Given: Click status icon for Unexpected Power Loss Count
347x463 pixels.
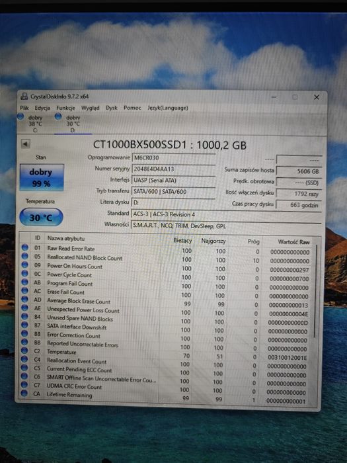Looking at the screenshot, I should tap(25, 308).
